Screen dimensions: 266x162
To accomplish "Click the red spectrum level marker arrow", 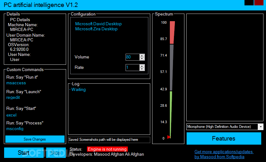I will click(169, 137).
